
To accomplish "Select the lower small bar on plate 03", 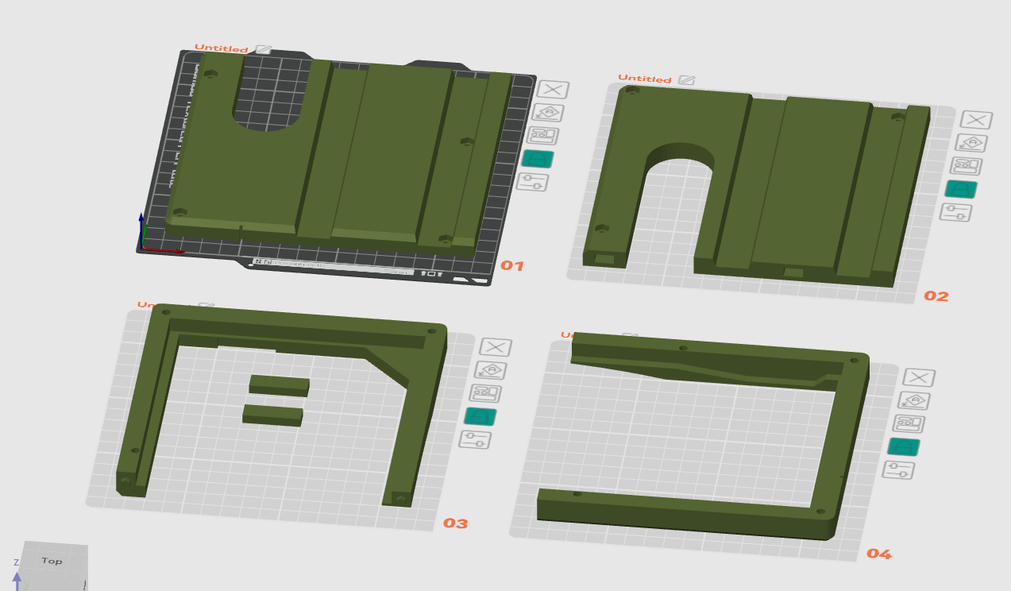I will click(272, 415).
